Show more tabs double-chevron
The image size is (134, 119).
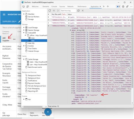[104, 7]
